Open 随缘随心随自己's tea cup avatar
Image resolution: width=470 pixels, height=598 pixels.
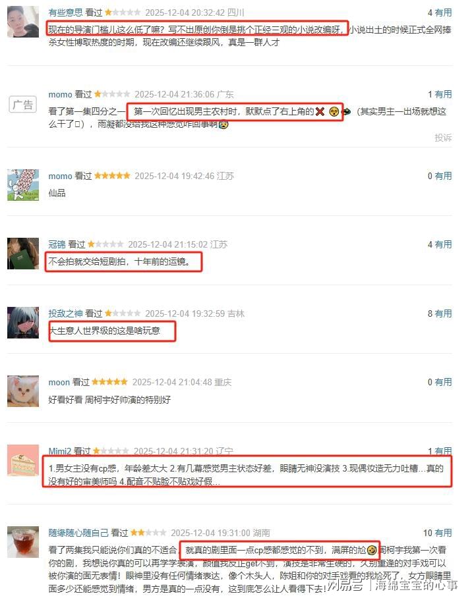[x=23, y=542]
